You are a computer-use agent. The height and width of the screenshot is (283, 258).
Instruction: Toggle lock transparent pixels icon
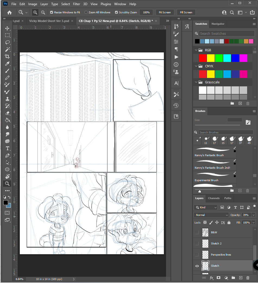[x=205, y=222]
